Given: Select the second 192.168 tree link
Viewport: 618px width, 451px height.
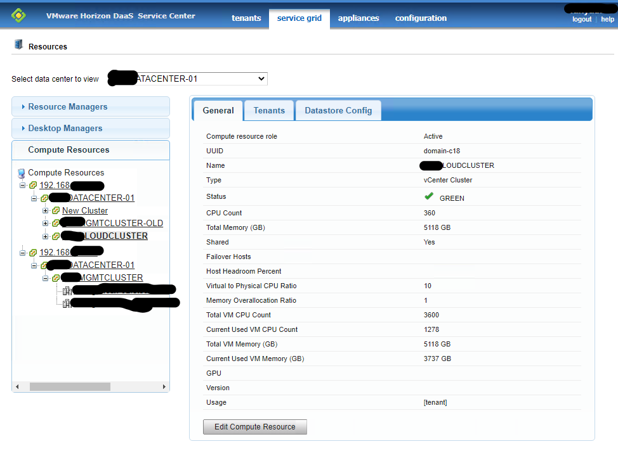Looking at the screenshot, I should click(55, 252).
